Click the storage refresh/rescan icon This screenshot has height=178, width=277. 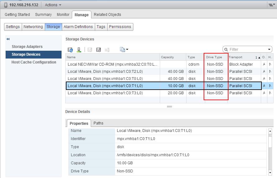tap(70, 50)
